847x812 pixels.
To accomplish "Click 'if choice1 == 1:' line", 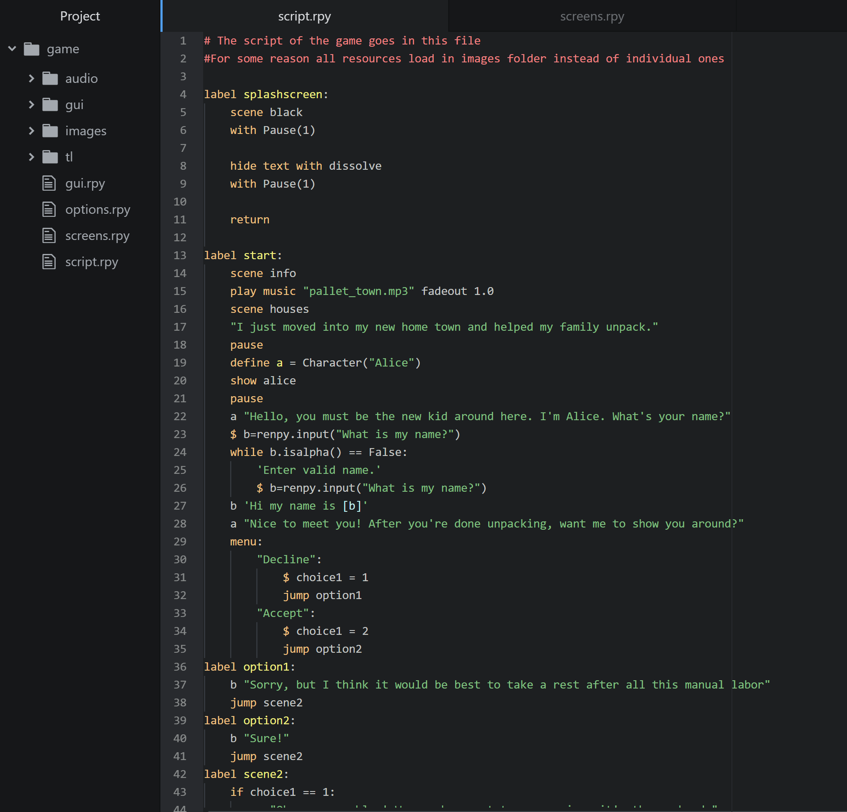I will tap(282, 792).
